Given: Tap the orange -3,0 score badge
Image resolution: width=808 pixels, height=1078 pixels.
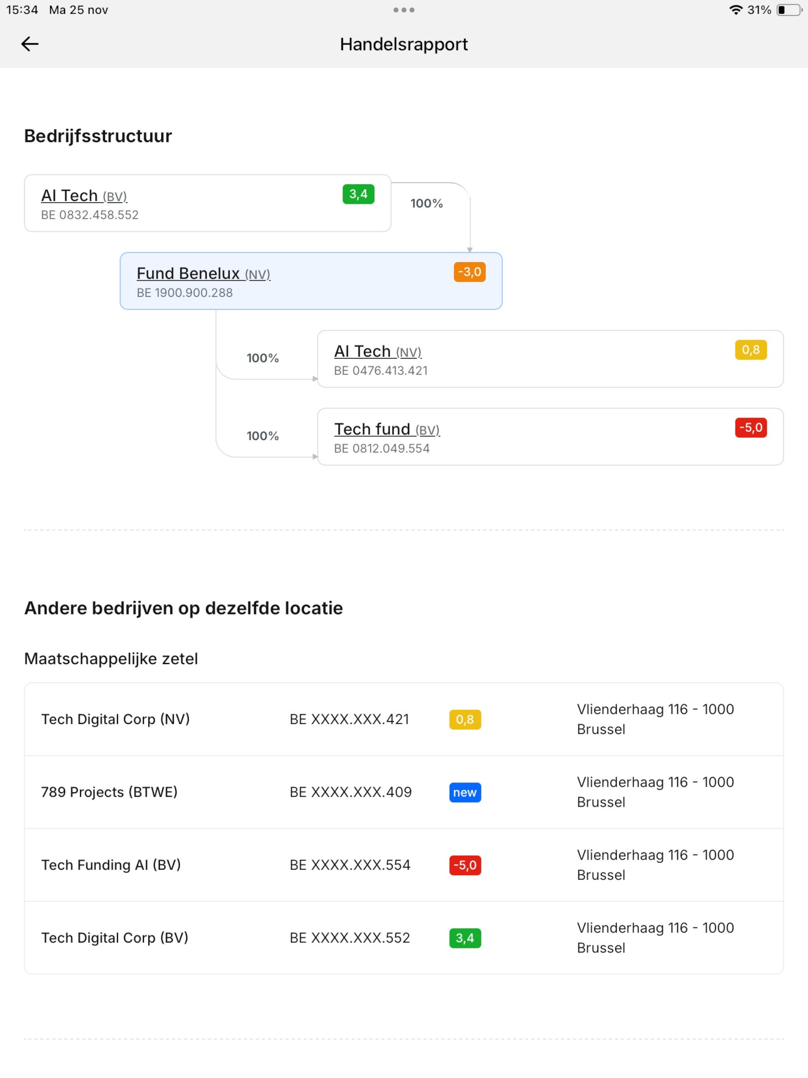Looking at the screenshot, I should click(x=469, y=272).
